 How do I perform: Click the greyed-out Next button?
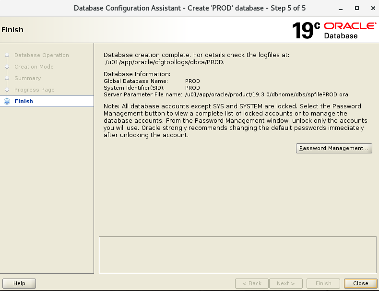(286, 283)
